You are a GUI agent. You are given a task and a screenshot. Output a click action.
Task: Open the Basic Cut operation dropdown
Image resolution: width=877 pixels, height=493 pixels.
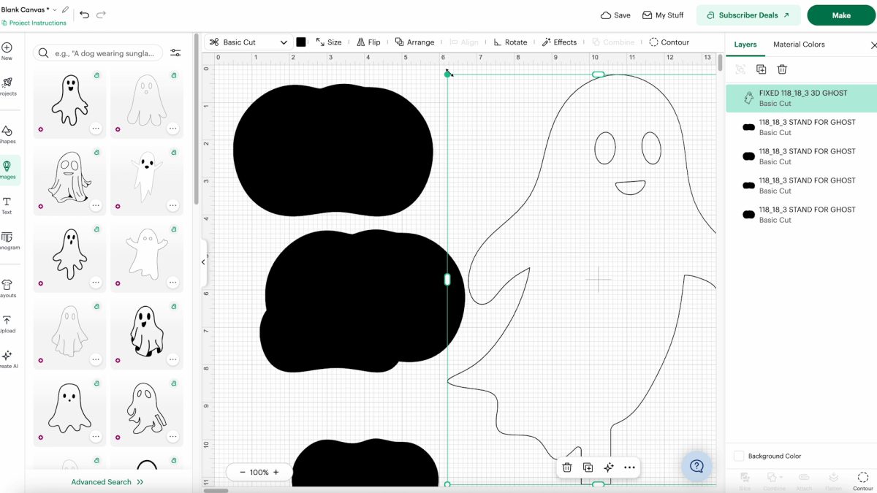248,42
